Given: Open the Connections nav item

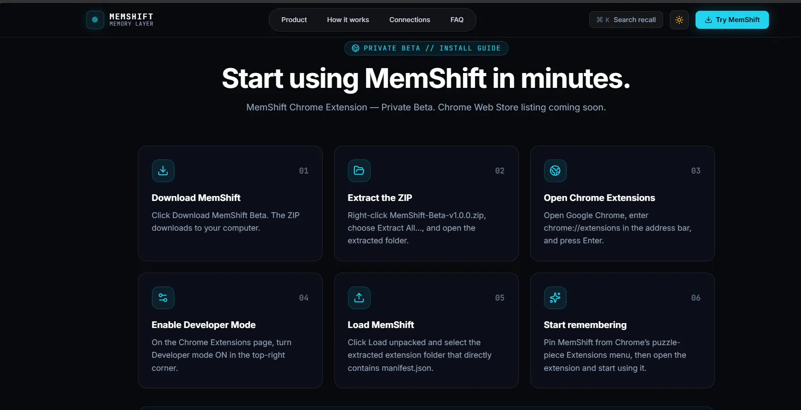Looking at the screenshot, I should (x=410, y=20).
